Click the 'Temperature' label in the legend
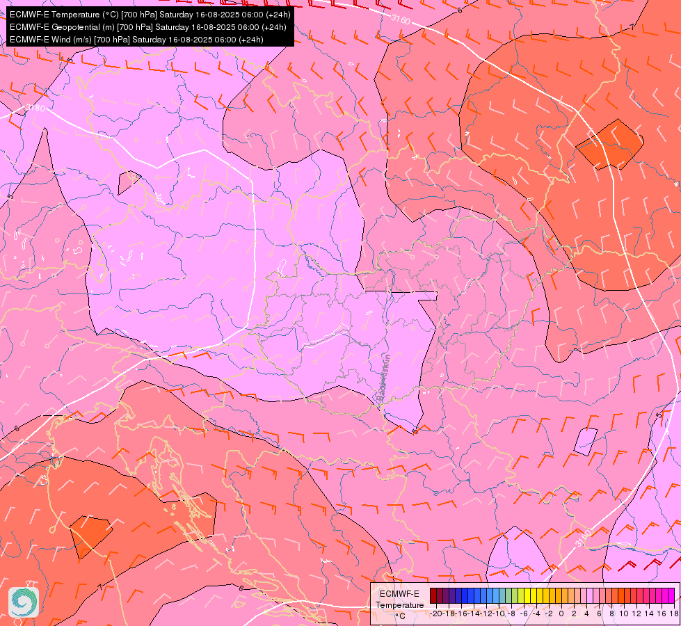This screenshot has width=681, height=626. [x=399, y=605]
